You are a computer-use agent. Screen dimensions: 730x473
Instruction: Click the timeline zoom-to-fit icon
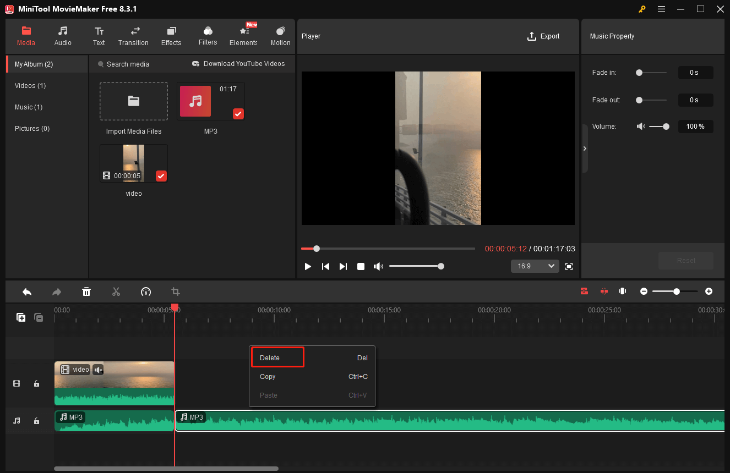(622, 291)
